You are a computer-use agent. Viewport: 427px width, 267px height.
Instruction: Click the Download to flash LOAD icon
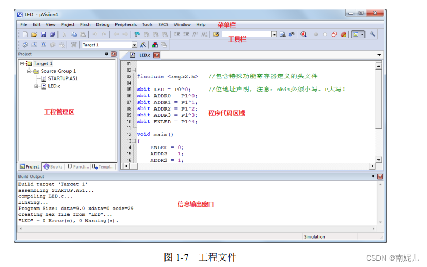(73, 45)
